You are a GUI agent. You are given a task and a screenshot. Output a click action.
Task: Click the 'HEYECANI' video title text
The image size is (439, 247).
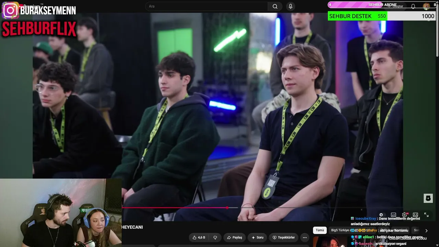pos(132,227)
